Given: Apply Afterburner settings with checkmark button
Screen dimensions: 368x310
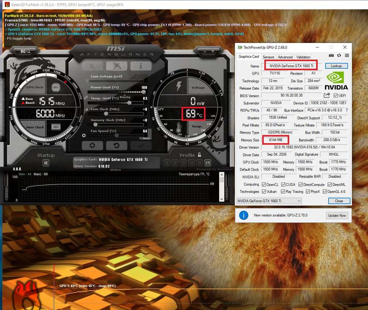Looking at the screenshot, I should tap(141, 145).
